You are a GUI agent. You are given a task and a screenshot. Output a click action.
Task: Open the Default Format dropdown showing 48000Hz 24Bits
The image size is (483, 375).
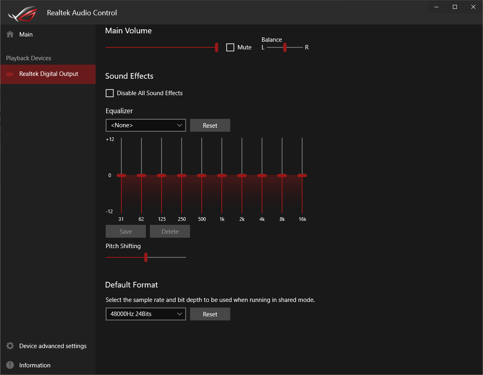coord(145,314)
